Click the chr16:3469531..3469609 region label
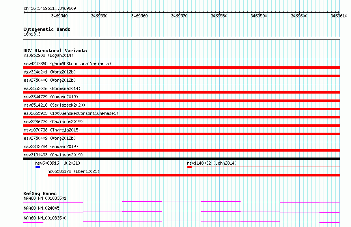Viewport: 351px width, 227px height. point(50,8)
